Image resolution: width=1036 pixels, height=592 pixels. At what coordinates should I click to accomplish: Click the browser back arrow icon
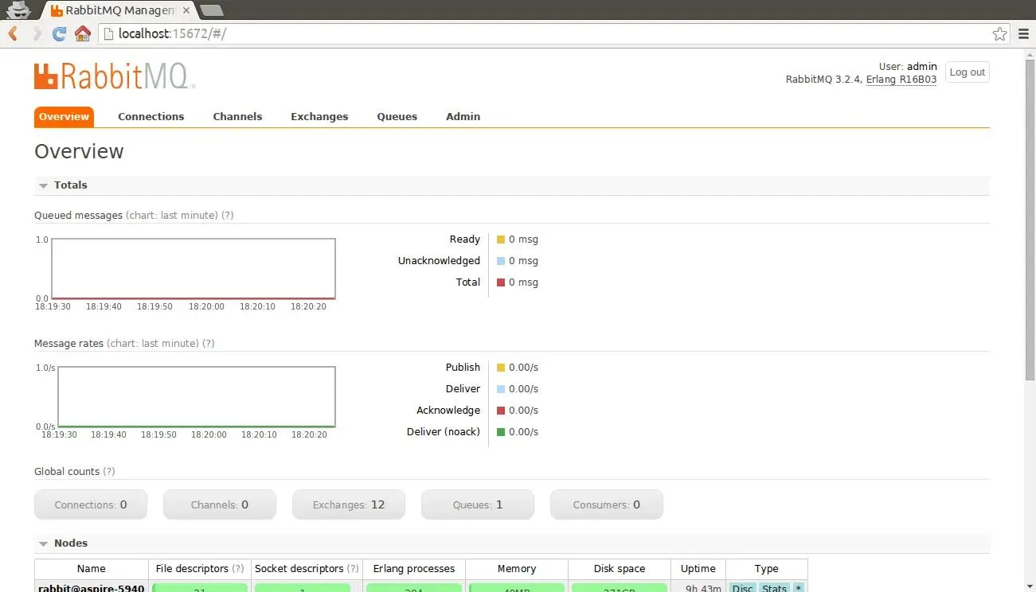tap(14, 33)
